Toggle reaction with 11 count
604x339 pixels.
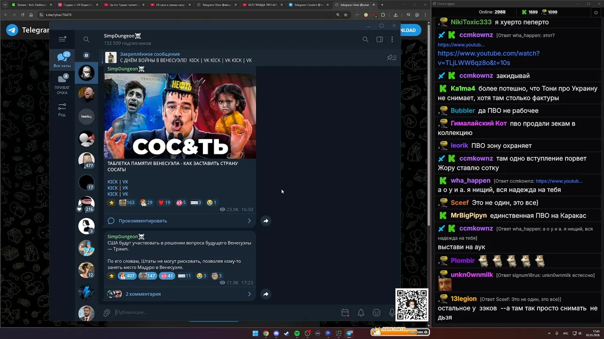[184, 276]
